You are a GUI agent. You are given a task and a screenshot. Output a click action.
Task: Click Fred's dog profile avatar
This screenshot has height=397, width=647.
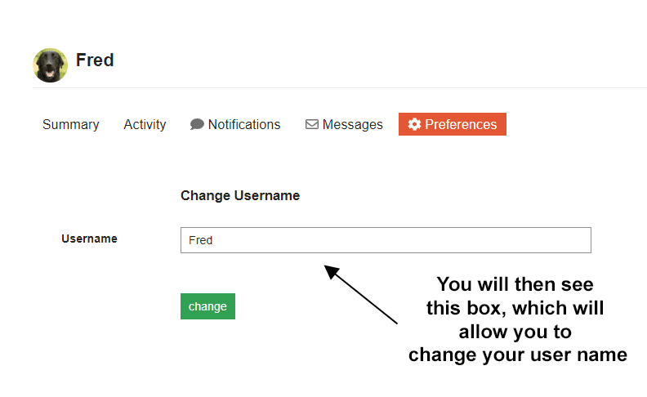click(x=50, y=65)
